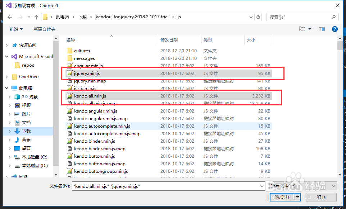Refresh the current folder view
346x209 pixels.
(x=258, y=17)
